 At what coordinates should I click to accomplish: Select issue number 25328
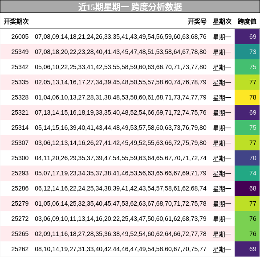pyautogui.click(x=20, y=97)
